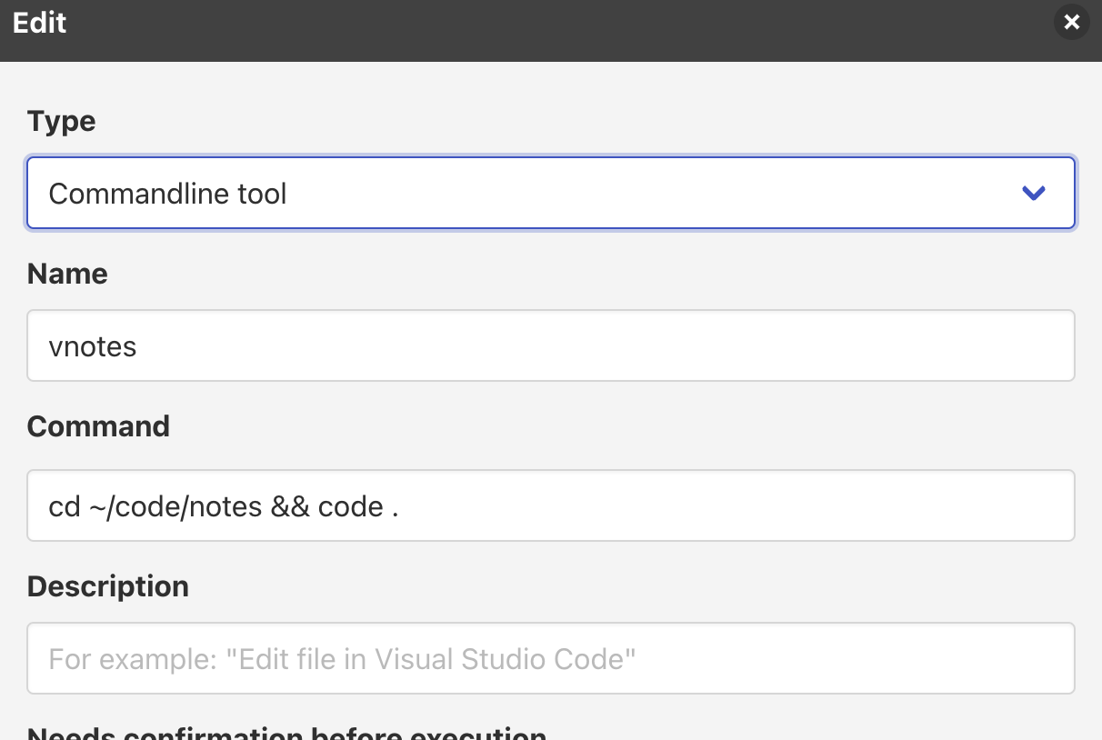This screenshot has height=740, width=1102.
Task: Open the Type dropdown showing Commandline tool
Action: pos(550,193)
